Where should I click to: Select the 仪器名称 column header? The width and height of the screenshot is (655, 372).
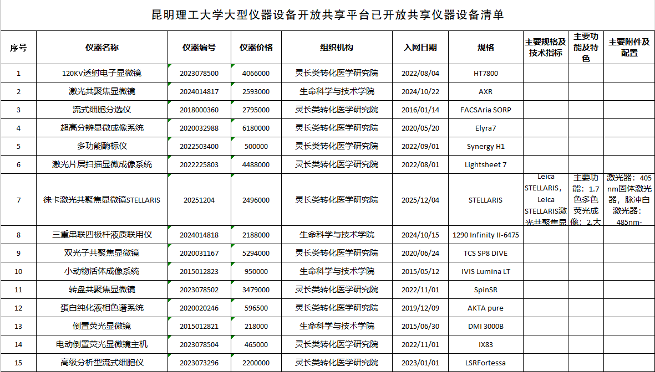tap(102, 47)
